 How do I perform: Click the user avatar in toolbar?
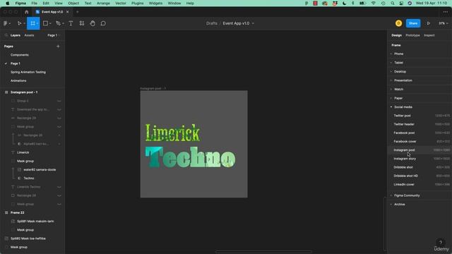(x=398, y=23)
